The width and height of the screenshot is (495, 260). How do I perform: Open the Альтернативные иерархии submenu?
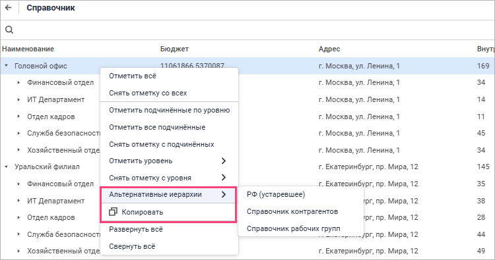pyautogui.click(x=169, y=195)
